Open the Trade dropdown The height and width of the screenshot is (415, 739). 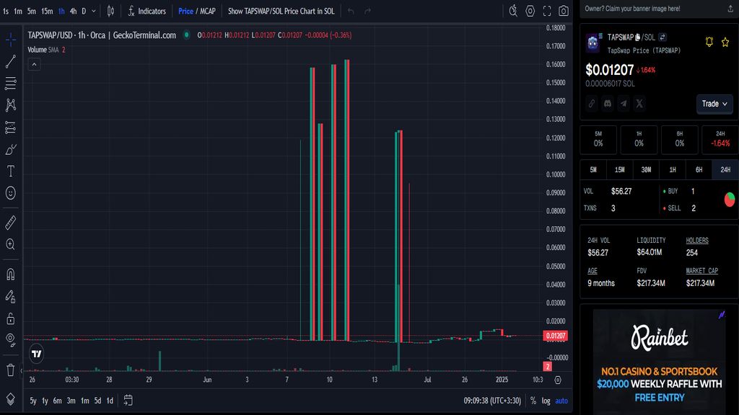pos(714,104)
